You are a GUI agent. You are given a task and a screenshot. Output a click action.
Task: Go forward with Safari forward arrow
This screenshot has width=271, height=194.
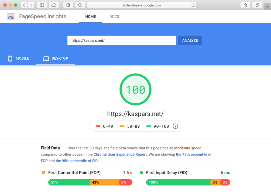click(x=31, y=5)
